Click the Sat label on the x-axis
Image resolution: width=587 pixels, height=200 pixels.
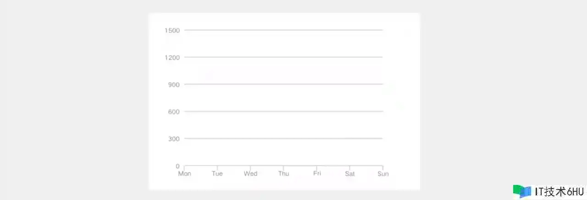(x=350, y=174)
